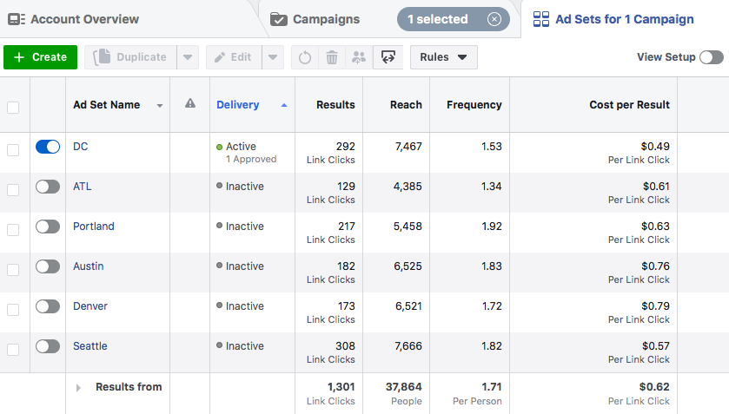Enable the Seattle ad set toggle
This screenshot has height=414, width=729.
(x=48, y=346)
